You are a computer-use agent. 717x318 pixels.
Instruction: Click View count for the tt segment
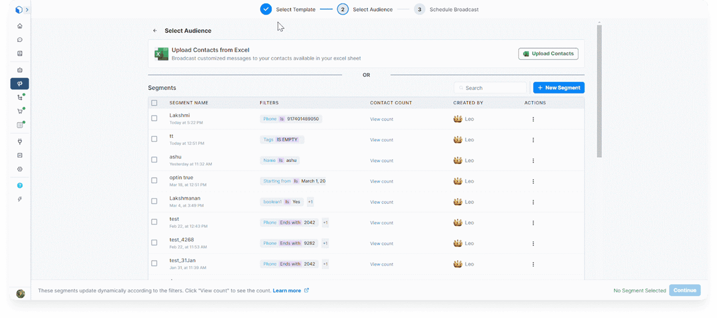(381, 140)
